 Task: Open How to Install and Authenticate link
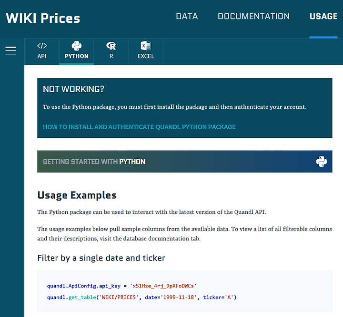pos(139,127)
